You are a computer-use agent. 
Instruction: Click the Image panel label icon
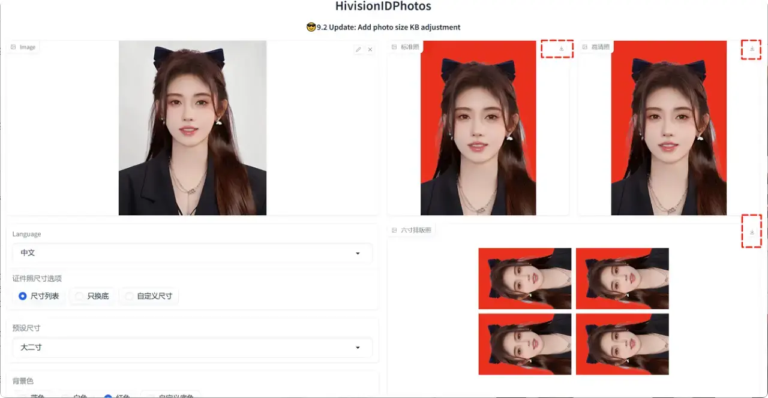13,47
